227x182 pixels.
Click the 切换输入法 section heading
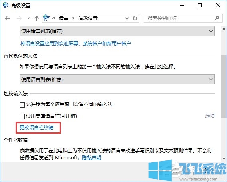(16, 94)
